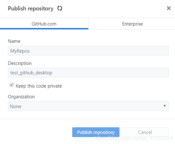The image size is (175, 144).
Task: Click the Organization field label
Action: pos(21,97)
